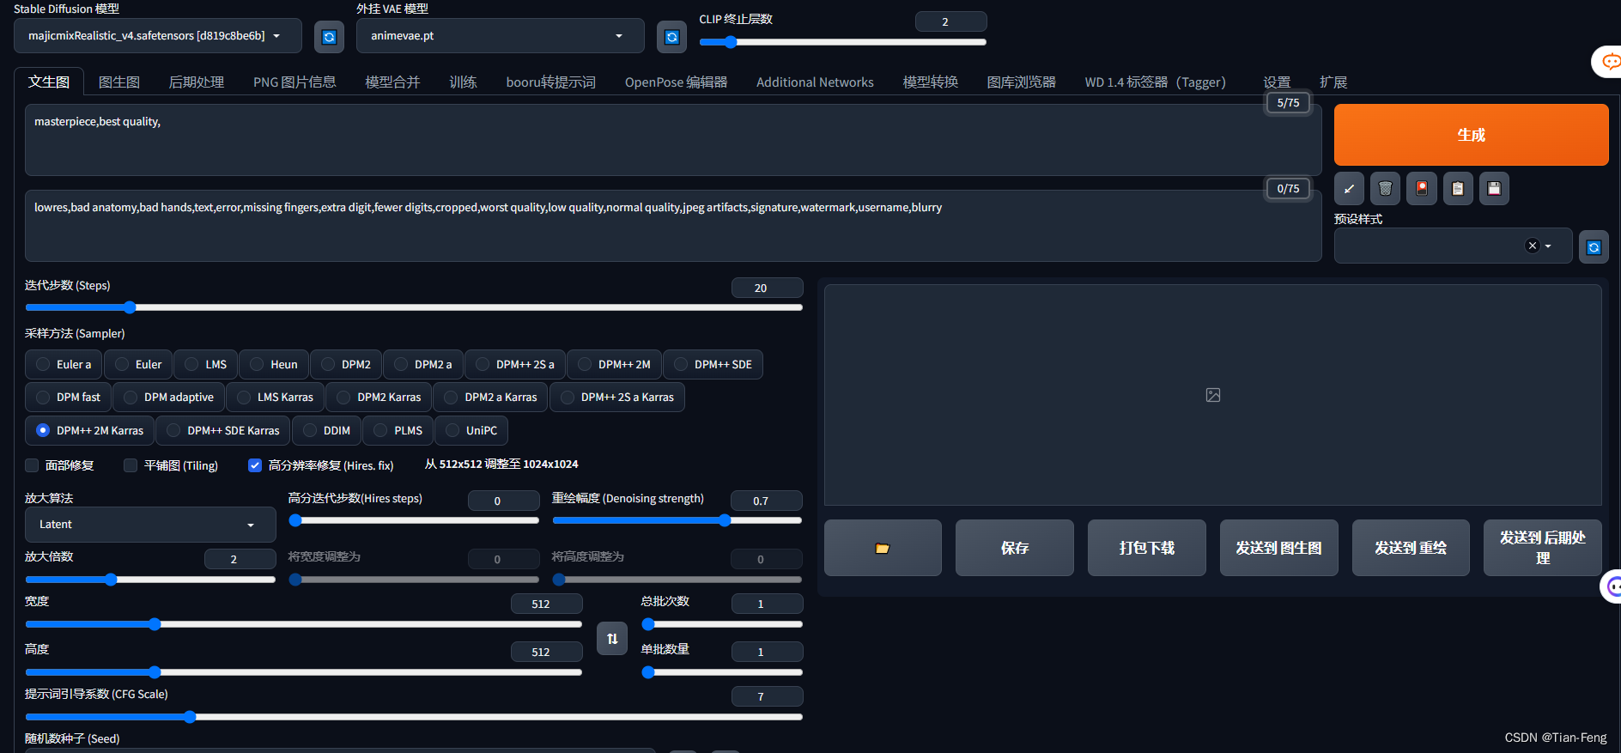Adjust the Denoising strength slider
This screenshot has width=1621, height=753.
(x=677, y=520)
